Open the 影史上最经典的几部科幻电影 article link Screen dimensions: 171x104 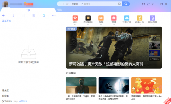pyautogui.click(x=113, y=97)
